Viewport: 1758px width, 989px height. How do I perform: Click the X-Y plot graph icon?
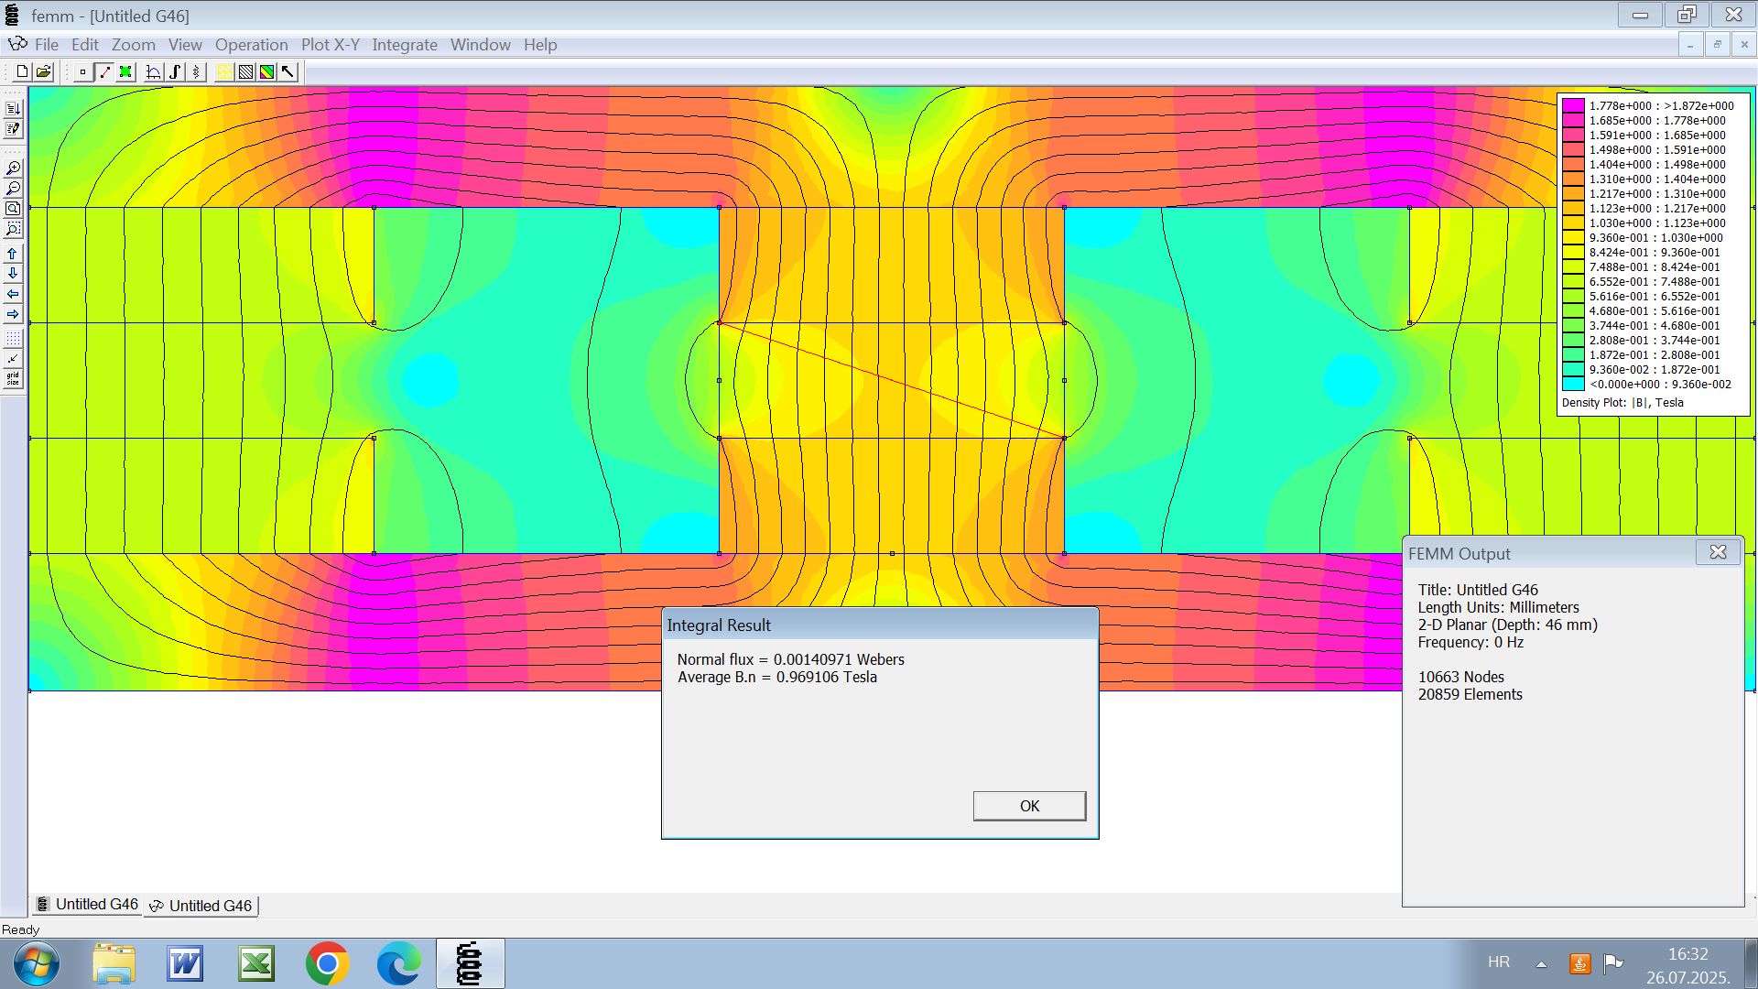coord(154,72)
